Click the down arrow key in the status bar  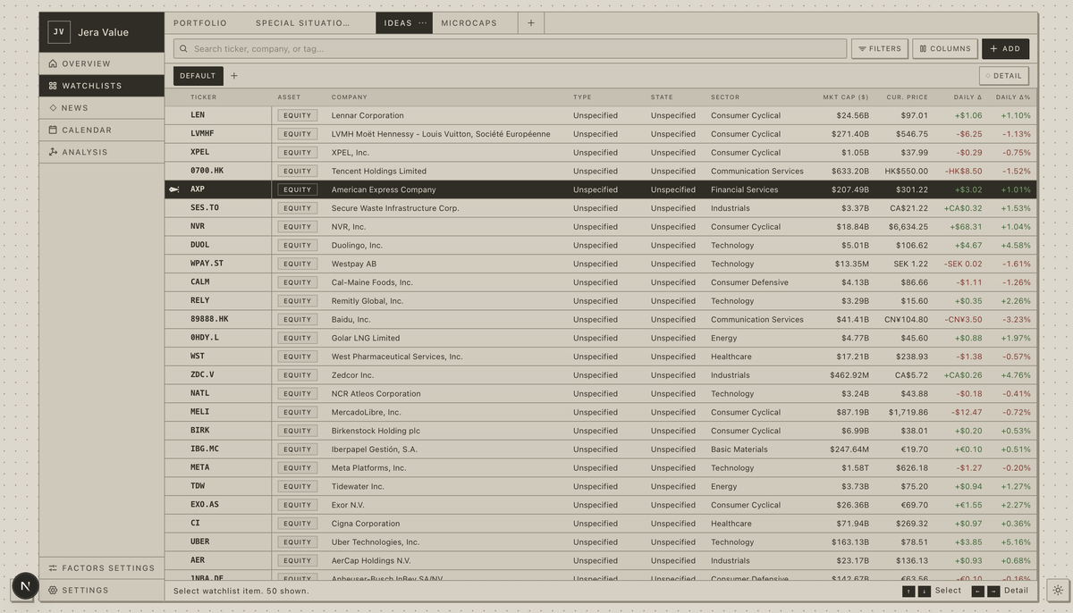[925, 591]
